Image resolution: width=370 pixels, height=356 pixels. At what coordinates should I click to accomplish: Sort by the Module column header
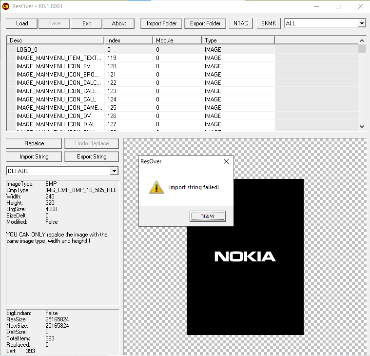177,40
